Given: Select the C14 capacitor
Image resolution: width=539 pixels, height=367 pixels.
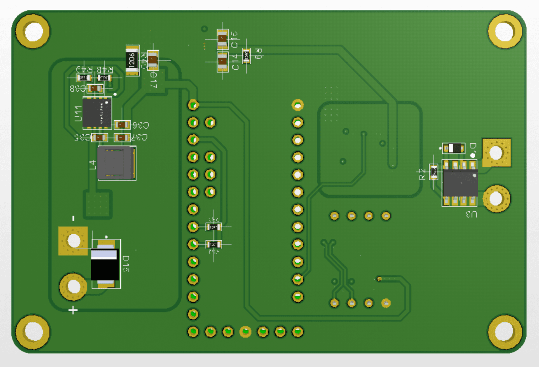Looking at the screenshot, I should [x=222, y=62].
